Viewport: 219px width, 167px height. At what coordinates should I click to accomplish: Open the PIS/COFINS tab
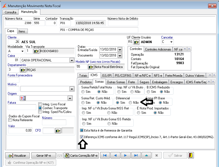[123, 75]
